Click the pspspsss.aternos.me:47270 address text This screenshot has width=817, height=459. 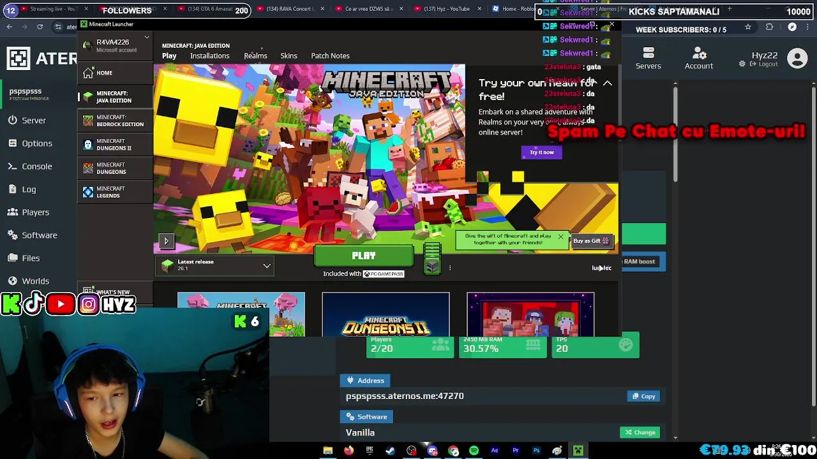tap(405, 396)
